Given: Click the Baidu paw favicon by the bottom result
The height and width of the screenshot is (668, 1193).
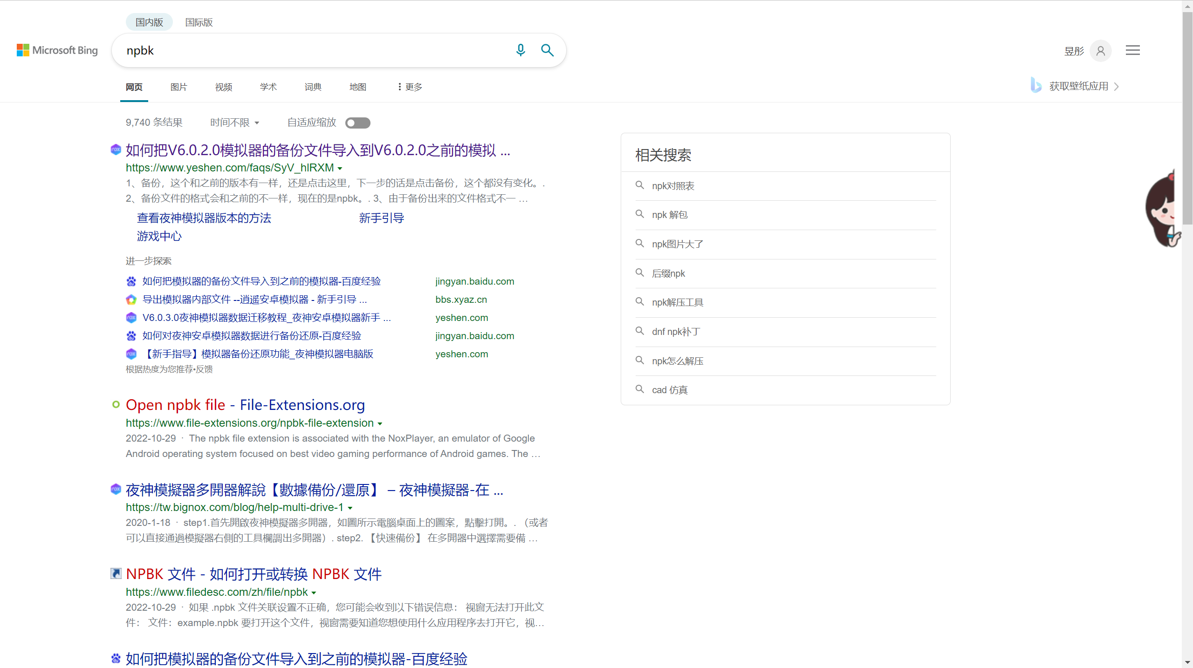Looking at the screenshot, I should point(116,658).
